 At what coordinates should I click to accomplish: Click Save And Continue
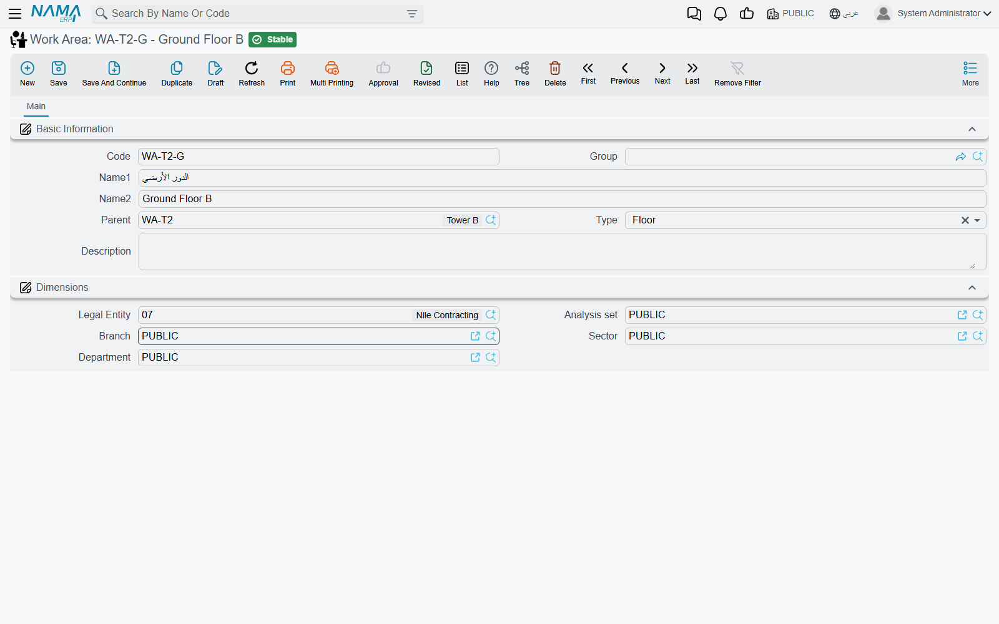coord(114,74)
